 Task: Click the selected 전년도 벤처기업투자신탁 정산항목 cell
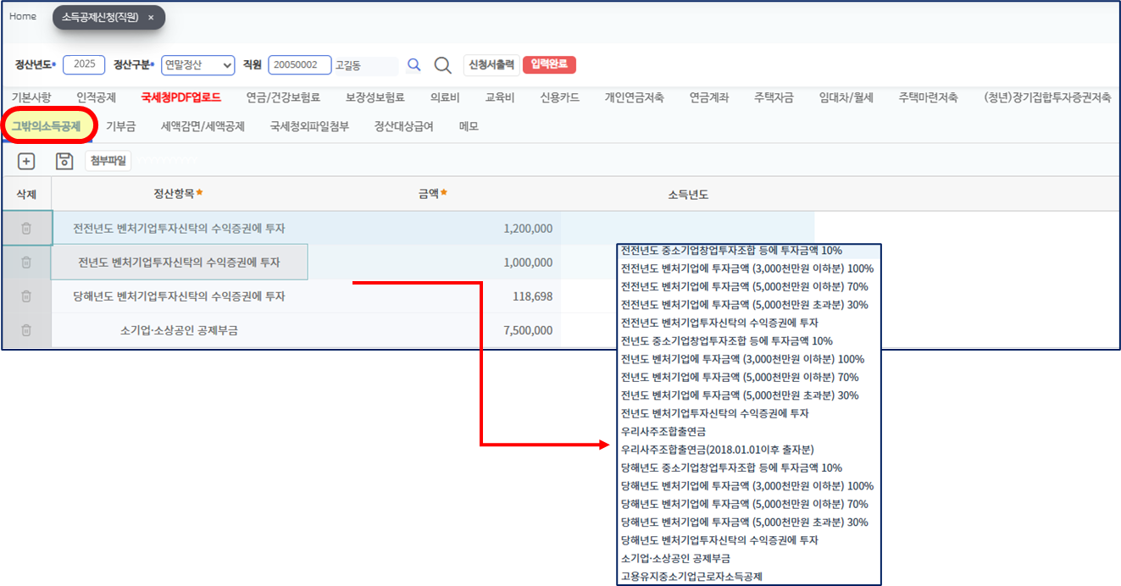179,263
